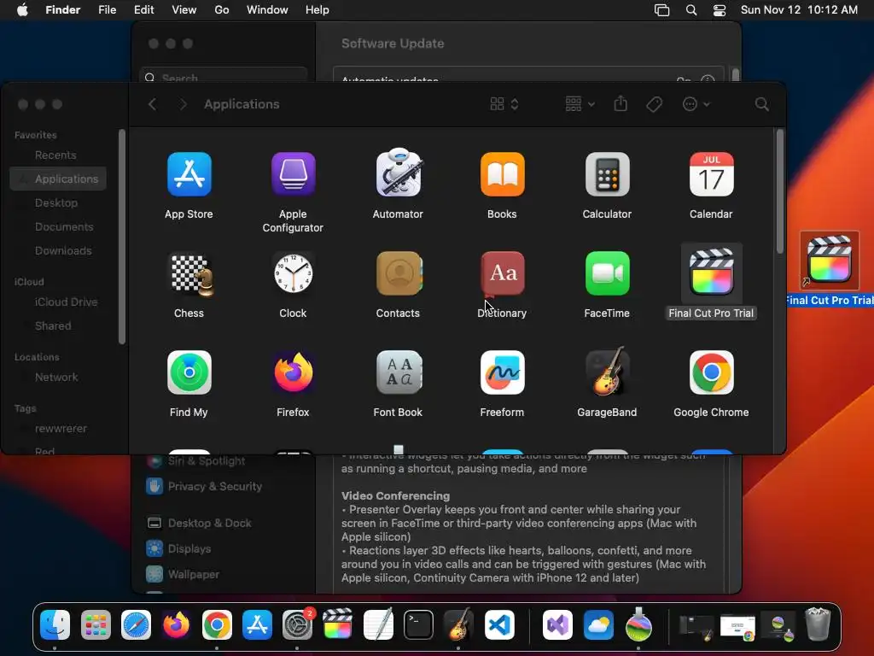Select the Dictionary app icon

point(502,273)
